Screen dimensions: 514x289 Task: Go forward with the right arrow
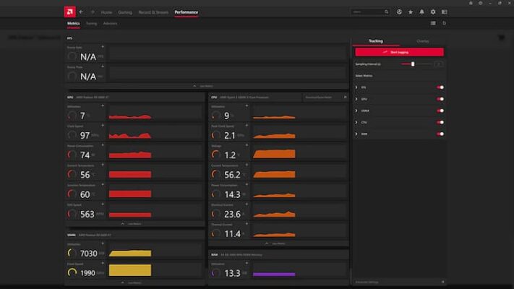pos(93,12)
